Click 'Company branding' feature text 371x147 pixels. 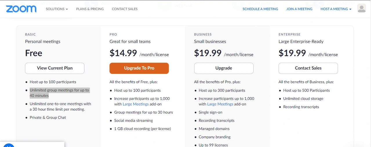point(215,137)
